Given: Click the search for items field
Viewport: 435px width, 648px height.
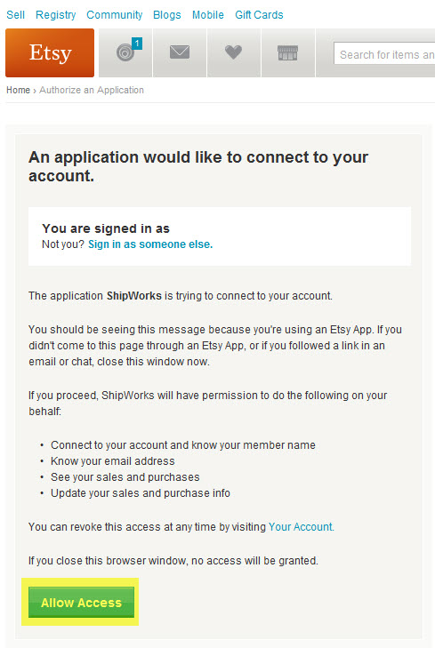Looking at the screenshot, I should point(384,54).
